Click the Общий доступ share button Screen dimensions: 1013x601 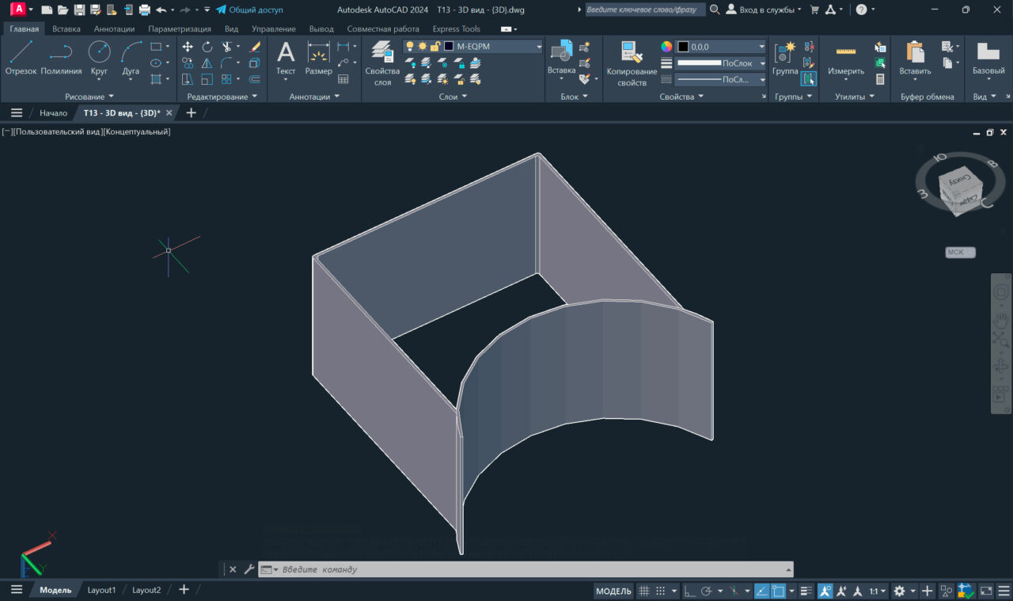[x=249, y=10]
